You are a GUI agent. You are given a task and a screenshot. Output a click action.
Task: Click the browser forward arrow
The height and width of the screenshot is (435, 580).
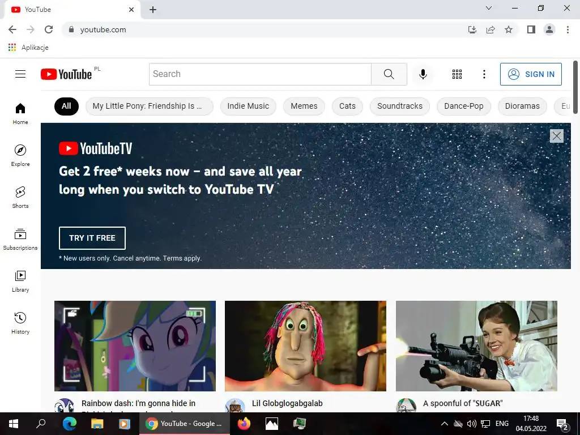pos(31,29)
